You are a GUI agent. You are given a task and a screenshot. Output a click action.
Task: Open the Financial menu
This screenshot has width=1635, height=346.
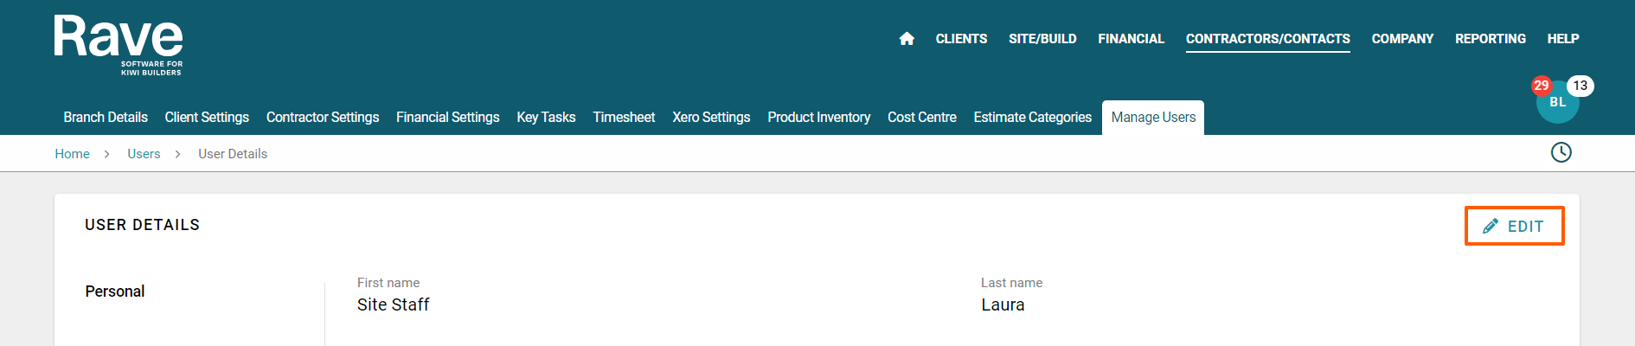[x=1131, y=39]
